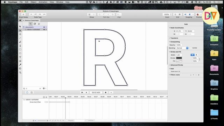Select the Zoom magnifier tool

click(20, 72)
